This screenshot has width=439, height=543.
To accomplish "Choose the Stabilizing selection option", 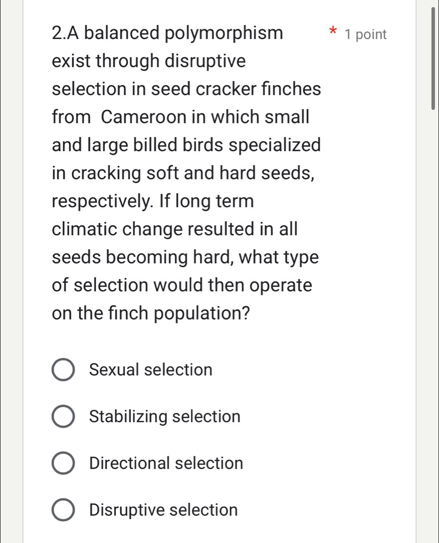I will tap(63, 416).
